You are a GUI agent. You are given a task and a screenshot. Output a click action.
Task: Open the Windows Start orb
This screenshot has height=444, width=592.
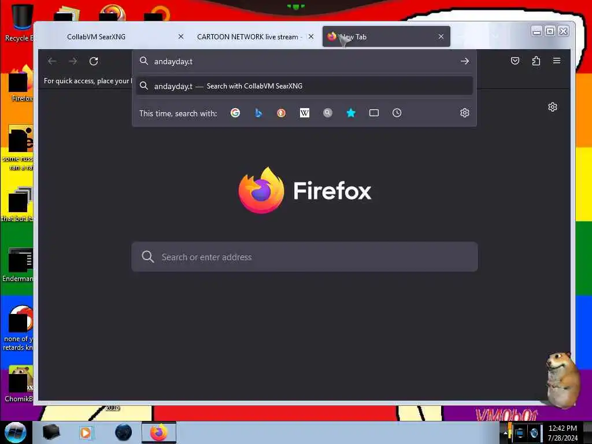coord(15,432)
